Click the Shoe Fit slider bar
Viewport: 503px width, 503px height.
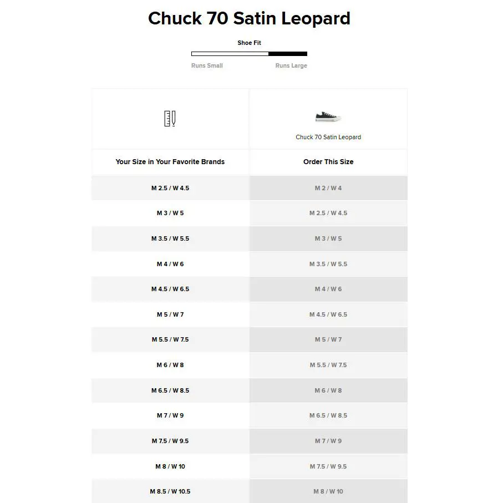[249, 54]
